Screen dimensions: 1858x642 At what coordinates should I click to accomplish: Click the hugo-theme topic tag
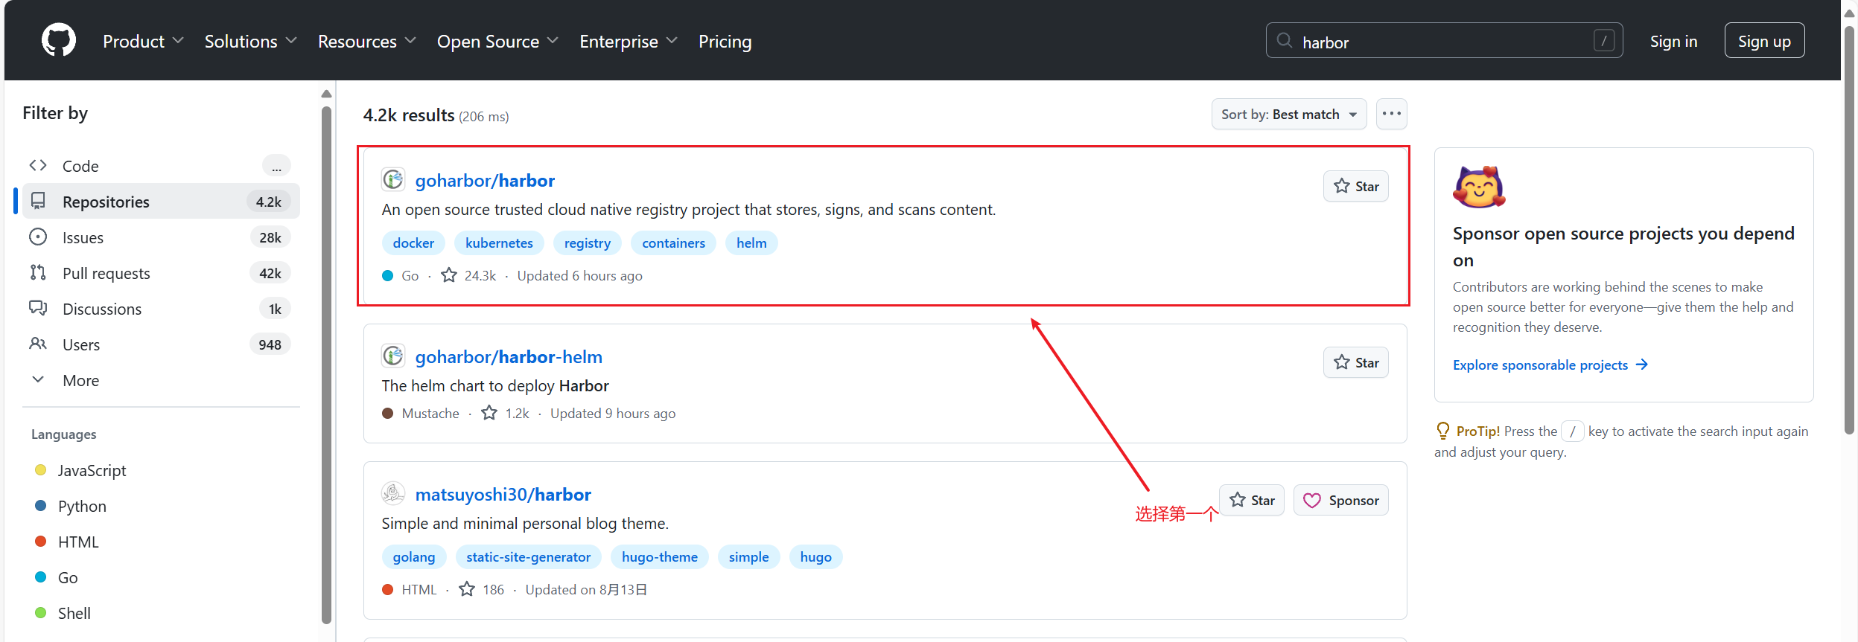660,556
